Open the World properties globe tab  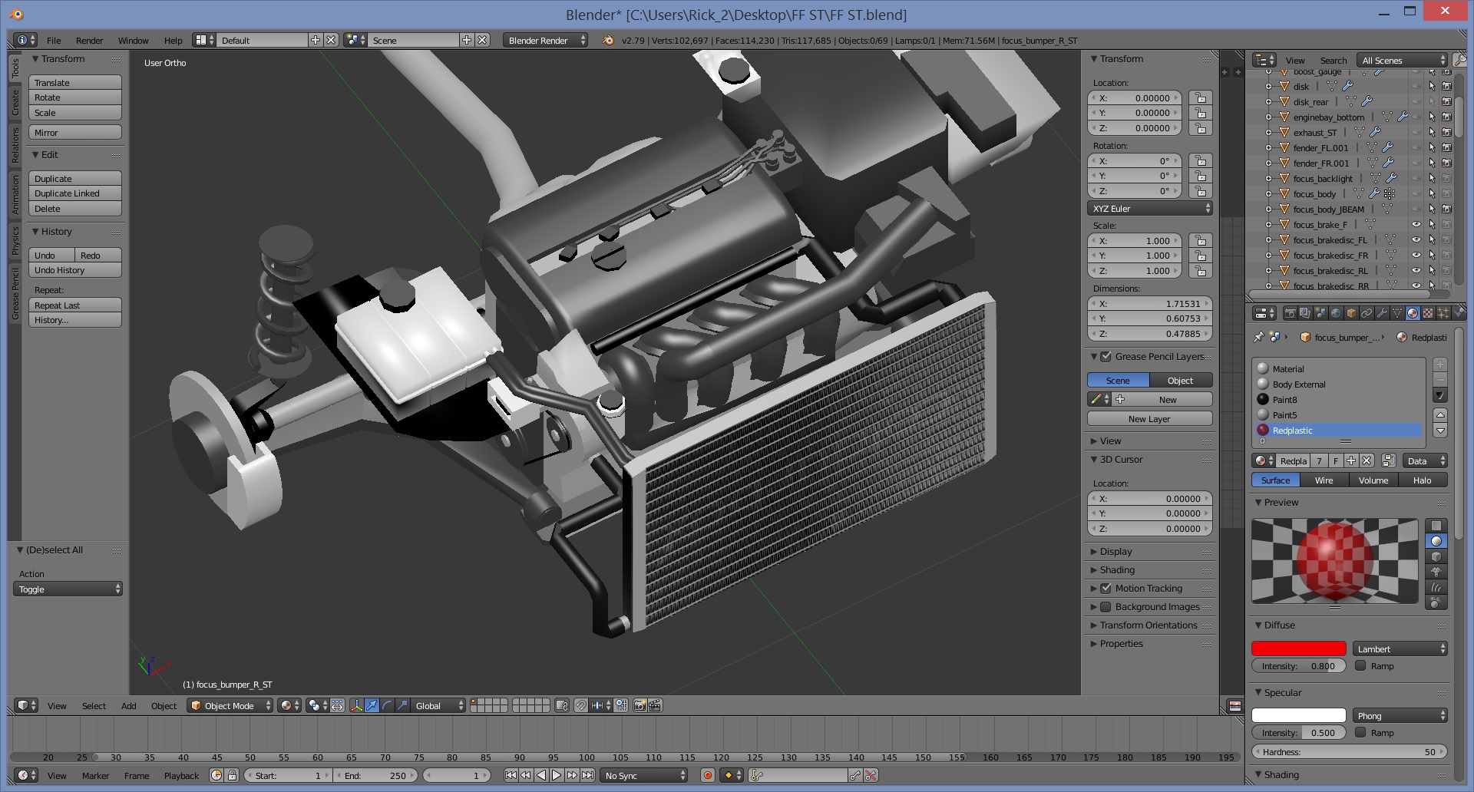pyautogui.click(x=1336, y=313)
